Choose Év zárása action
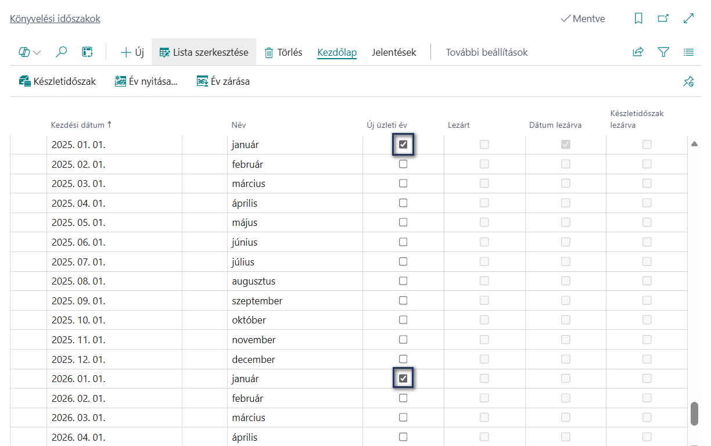This screenshot has width=711, height=446. [223, 81]
